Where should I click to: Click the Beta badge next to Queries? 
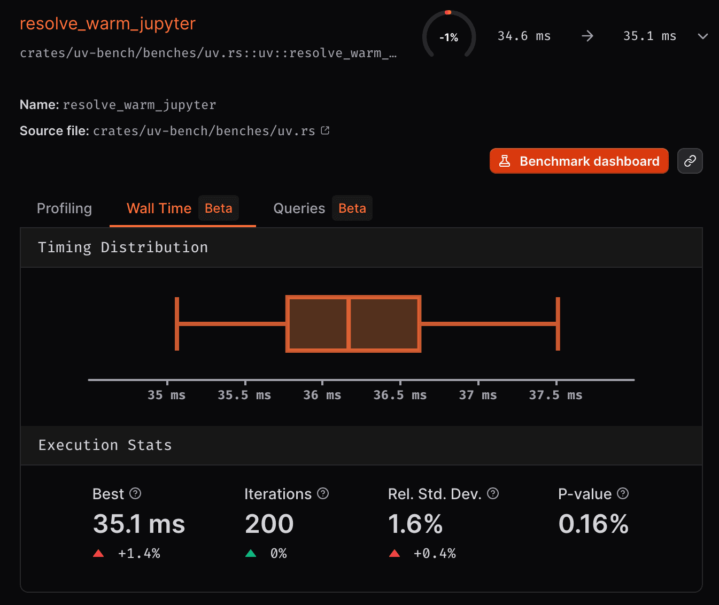[352, 208]
